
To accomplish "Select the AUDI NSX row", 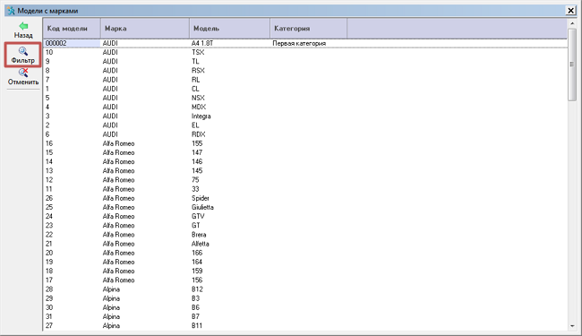I will (305, 98).
